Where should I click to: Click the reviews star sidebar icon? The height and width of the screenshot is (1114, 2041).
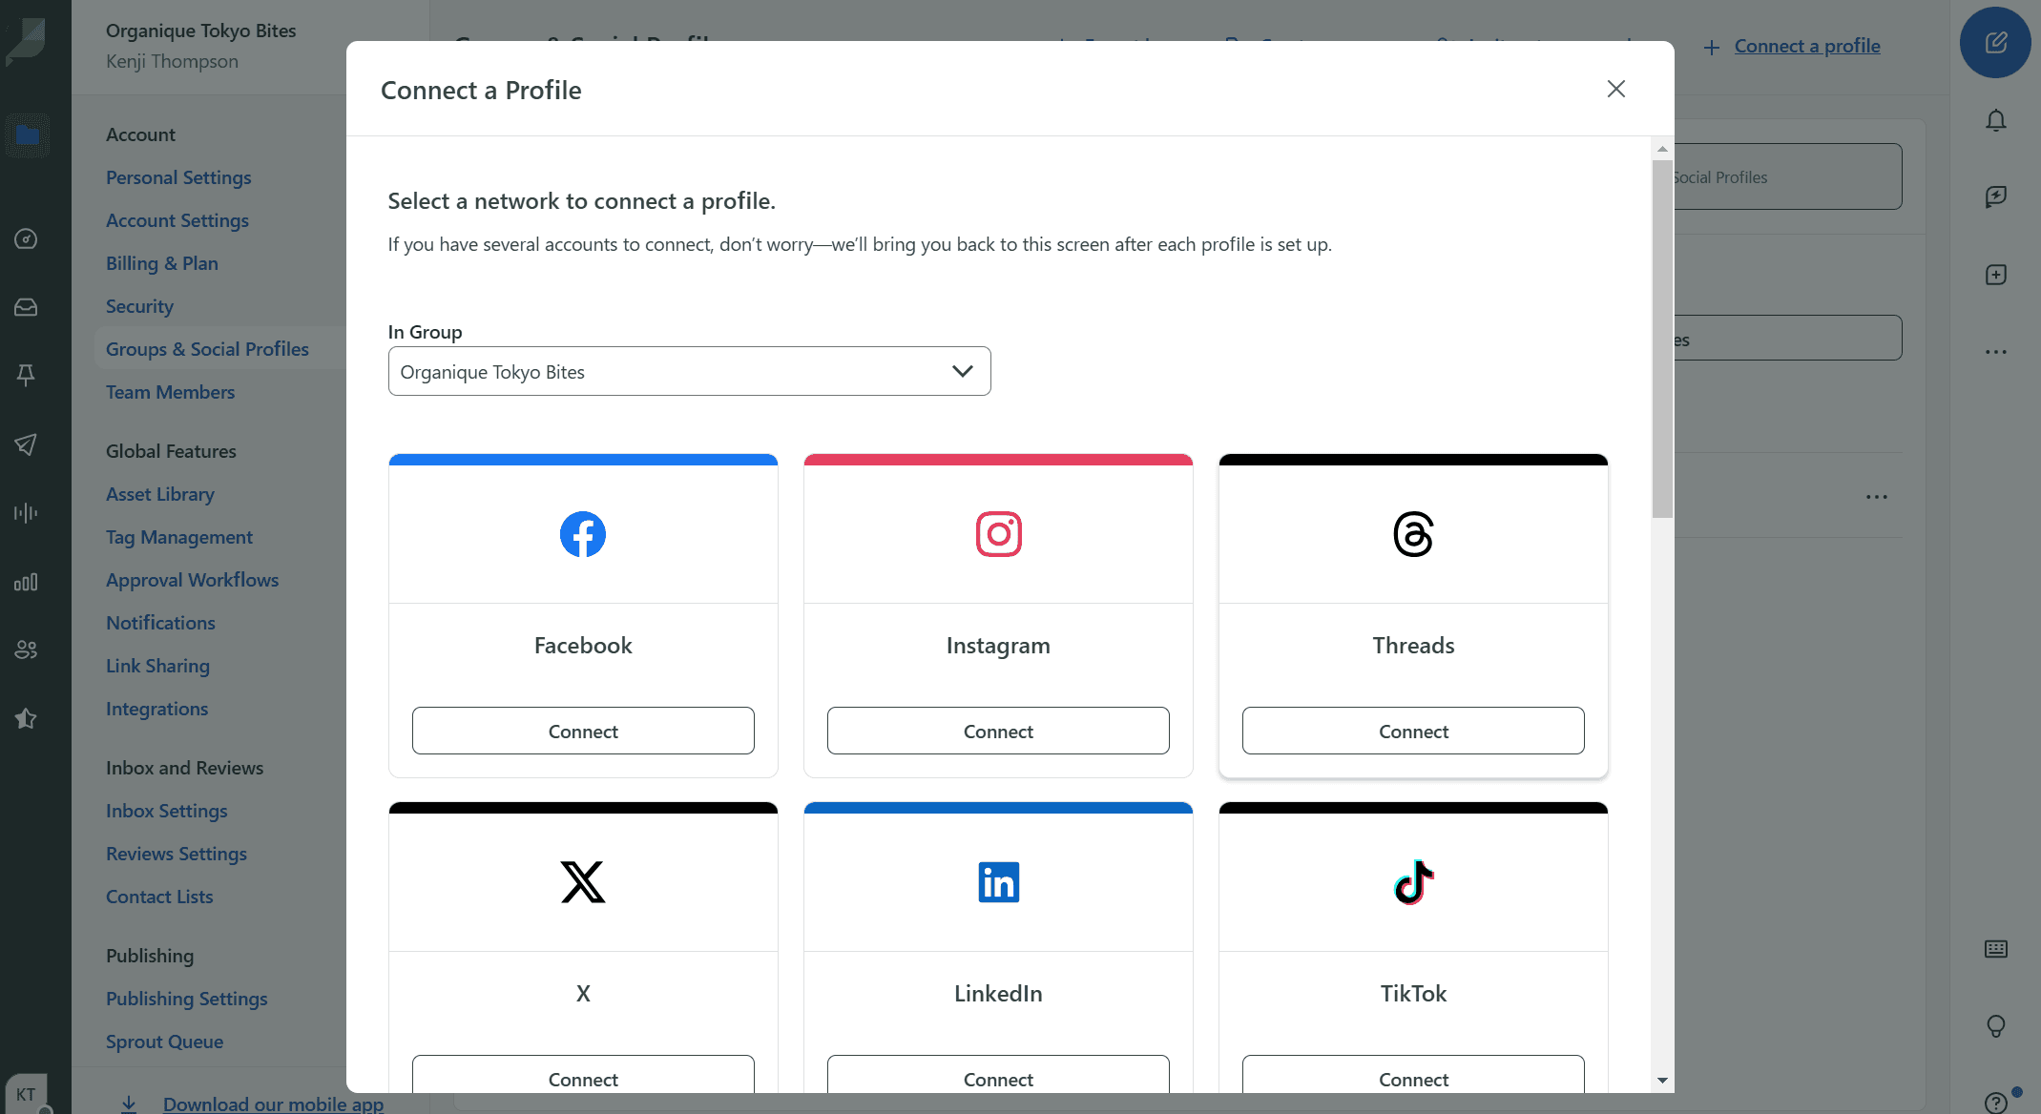click(26, 718)
